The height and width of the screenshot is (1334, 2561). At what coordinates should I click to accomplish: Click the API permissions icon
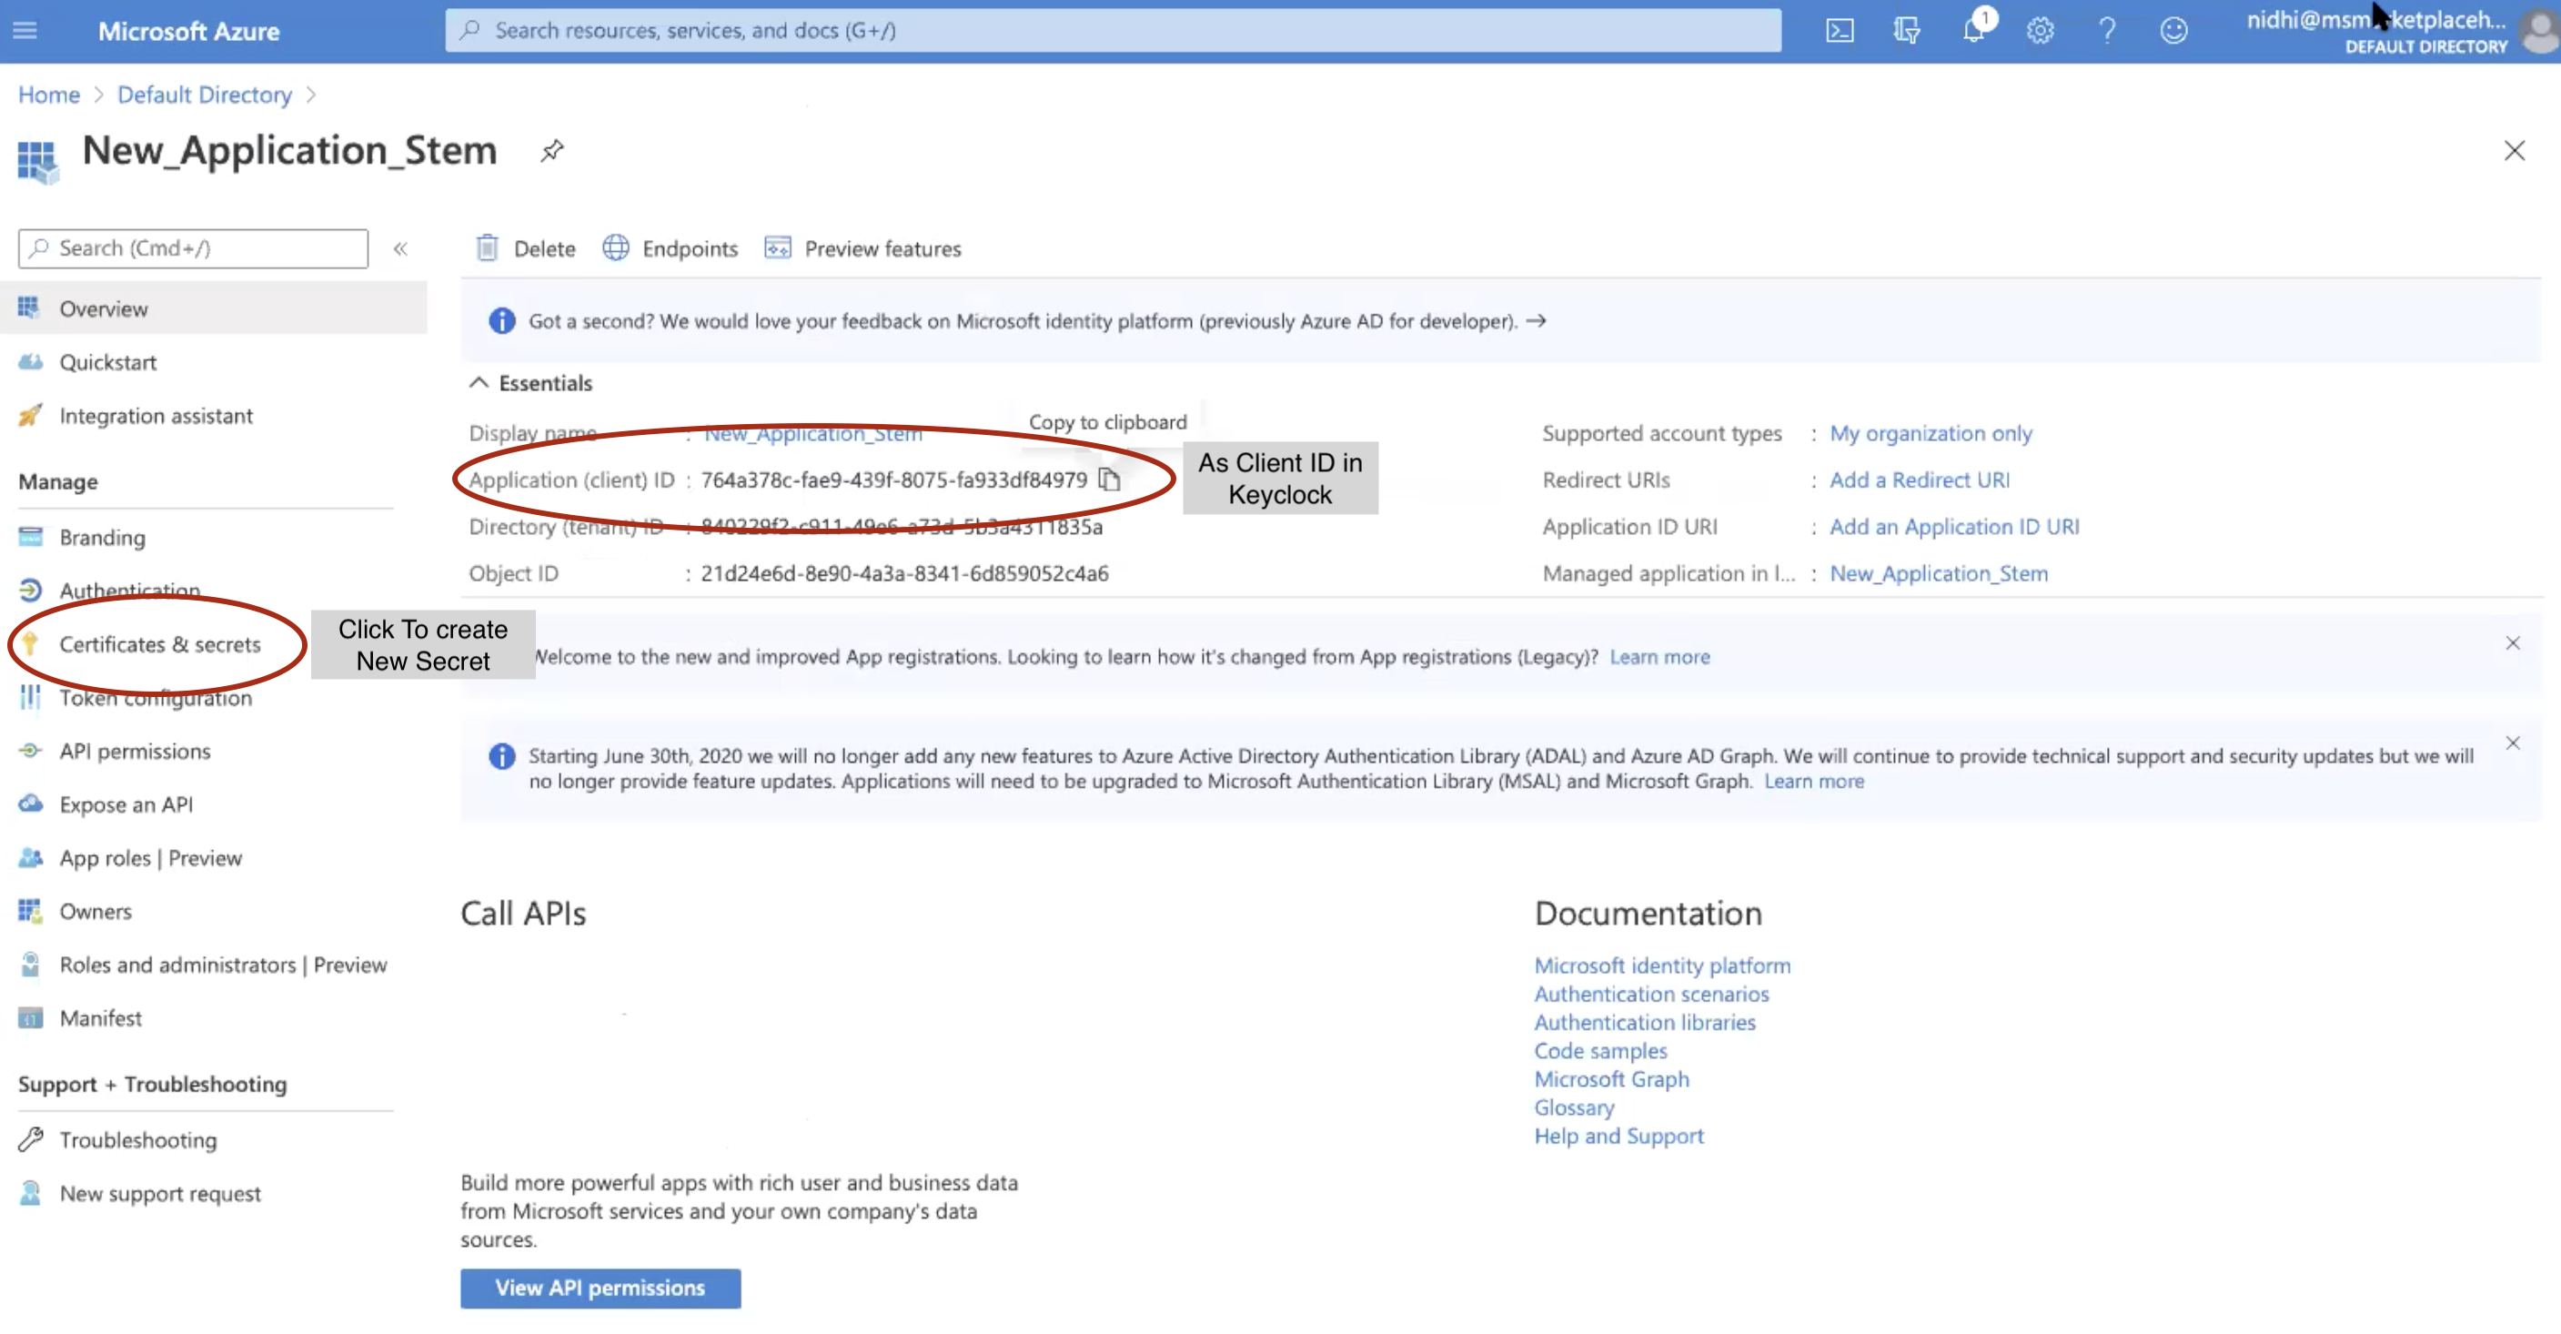click(31, 751)
